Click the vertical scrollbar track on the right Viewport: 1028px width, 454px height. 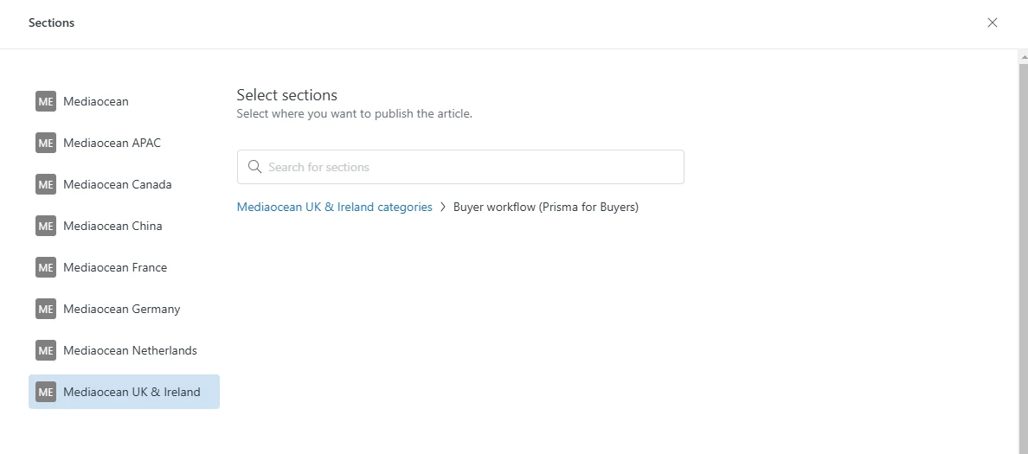[x=1023, y=259]
